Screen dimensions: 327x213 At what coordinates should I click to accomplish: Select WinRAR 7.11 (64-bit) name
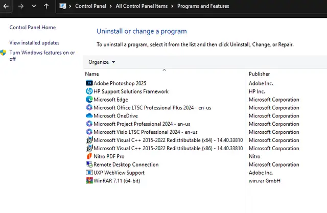tap(117, 181)
